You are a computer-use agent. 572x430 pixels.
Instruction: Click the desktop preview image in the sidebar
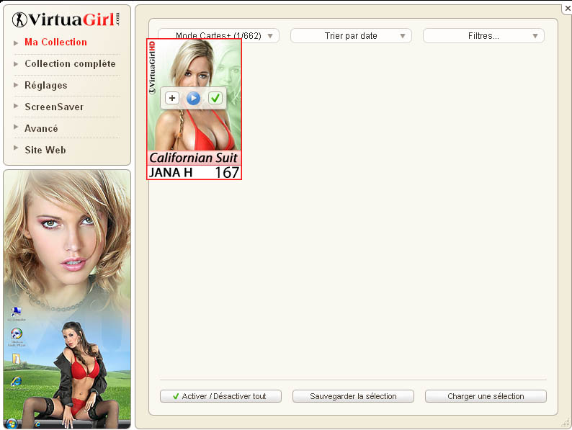click(67, 299)
